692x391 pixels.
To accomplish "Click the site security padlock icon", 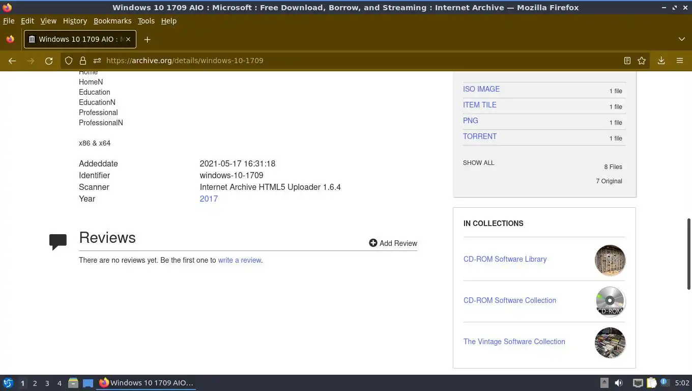I will [x=83, y=61].
